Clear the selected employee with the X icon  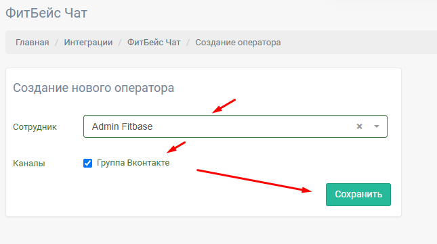[359, 126]
